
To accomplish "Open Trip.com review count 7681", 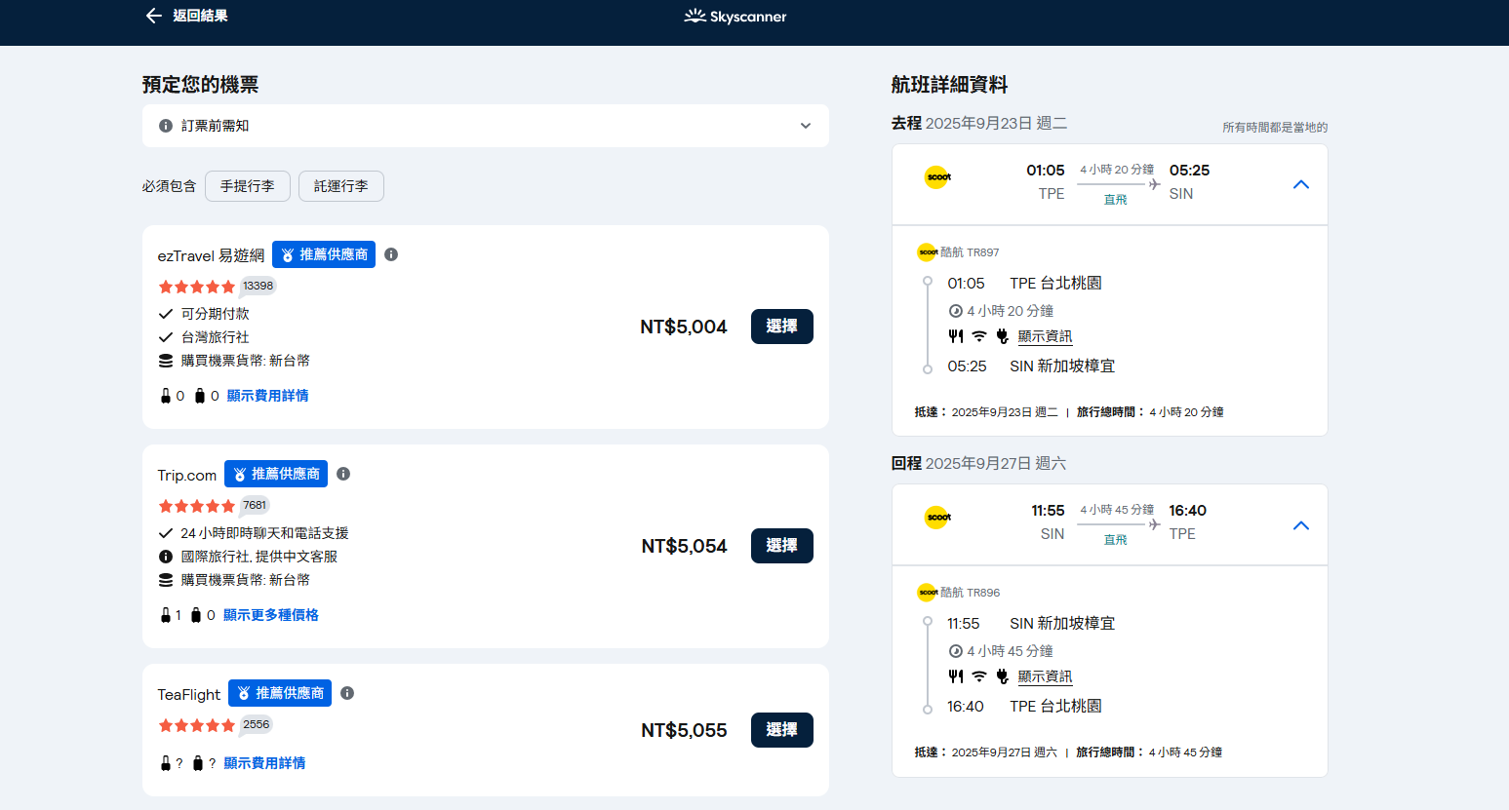I will (x=256, y=505).
